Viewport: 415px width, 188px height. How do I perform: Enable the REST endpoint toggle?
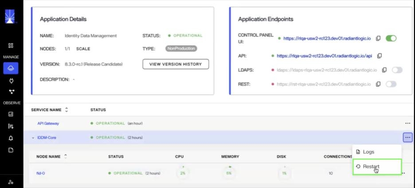[x=391, y=84]
